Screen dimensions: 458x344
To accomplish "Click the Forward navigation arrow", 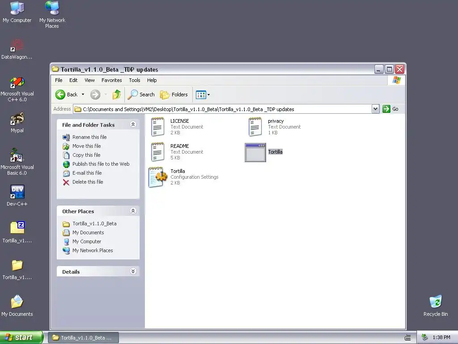I will (x=95, y=95).
